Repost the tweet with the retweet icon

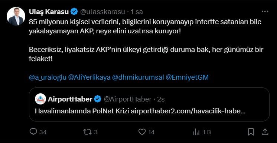click(x=87, y=132)
